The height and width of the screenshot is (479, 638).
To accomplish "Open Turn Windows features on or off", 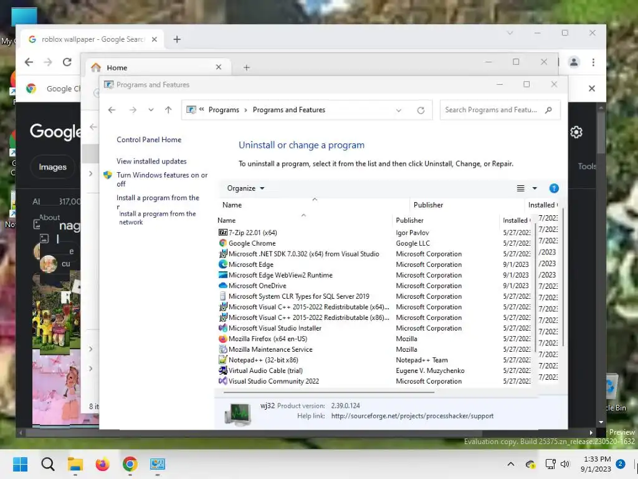I will coord(162,179).
